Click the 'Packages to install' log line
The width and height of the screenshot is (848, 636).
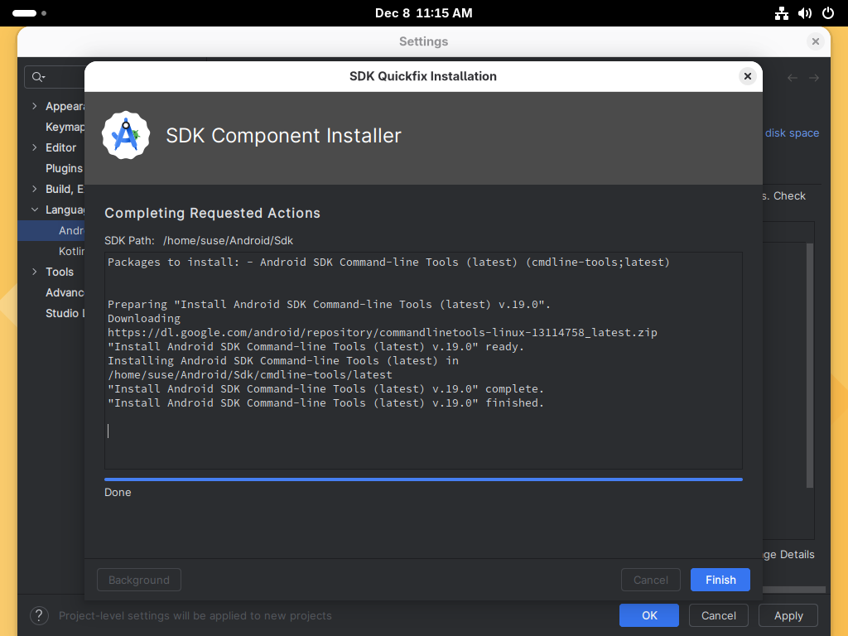tap(388, 263)
